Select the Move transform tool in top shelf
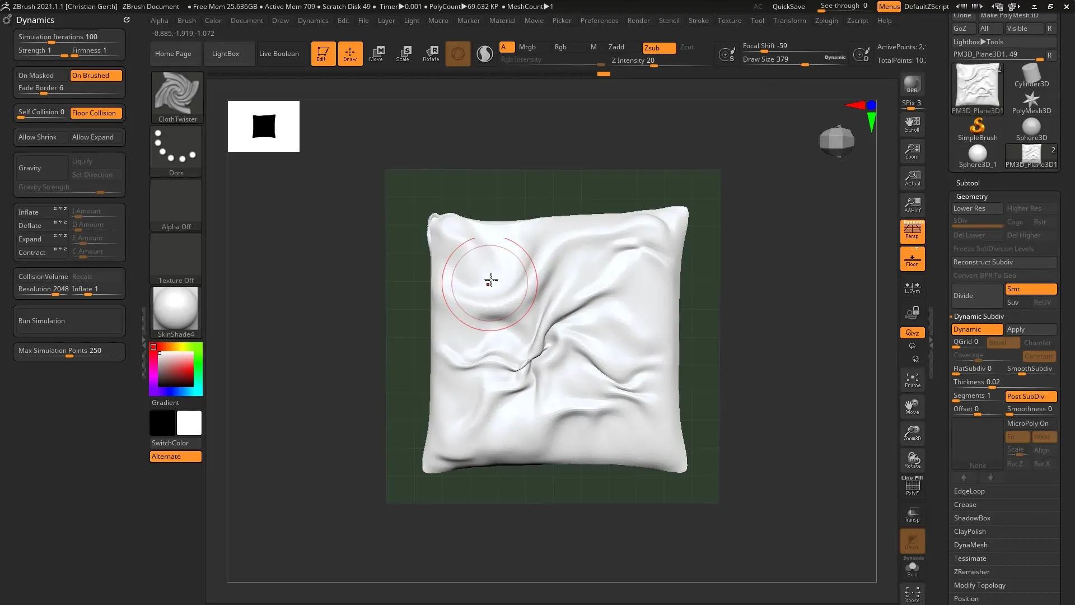Viewport: 1075px width, 605px height. [376, 54]
